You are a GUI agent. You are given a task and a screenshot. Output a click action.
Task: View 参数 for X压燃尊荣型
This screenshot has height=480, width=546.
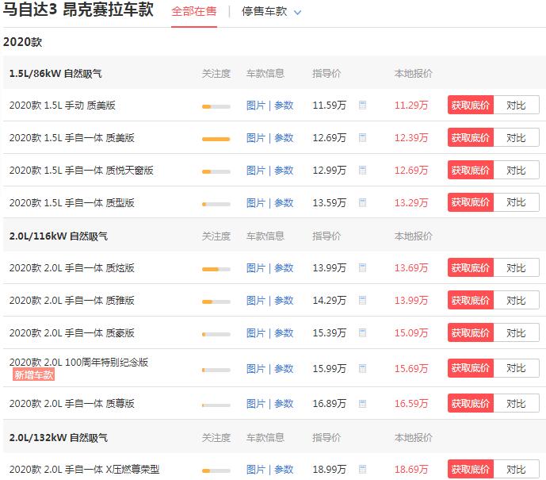(284, 469)
